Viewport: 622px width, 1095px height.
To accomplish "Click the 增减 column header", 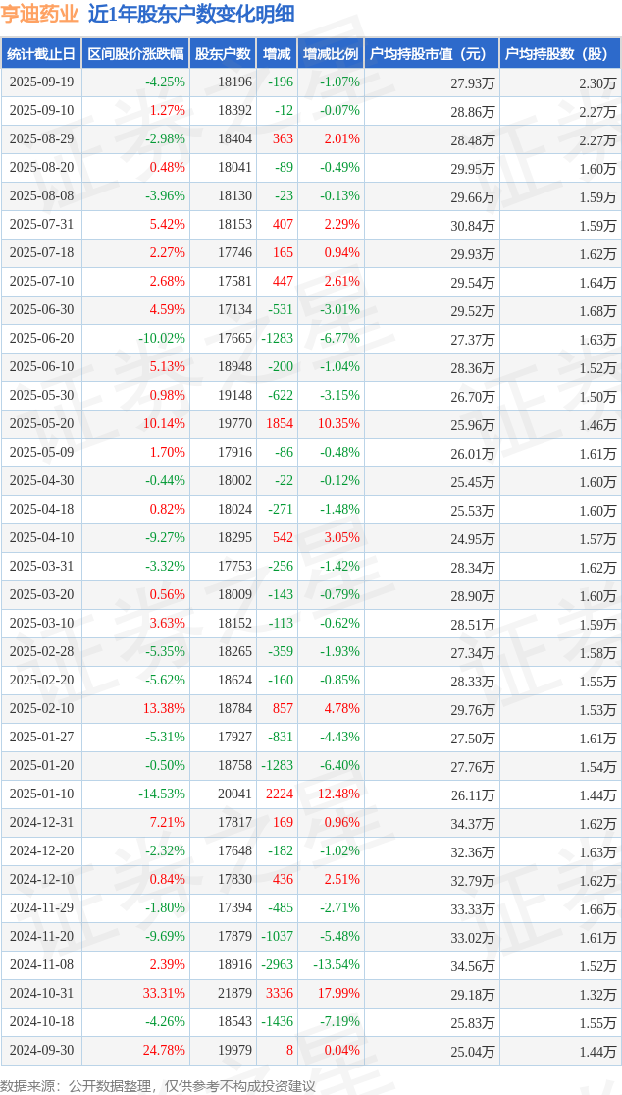I will (x=277, y=54).
